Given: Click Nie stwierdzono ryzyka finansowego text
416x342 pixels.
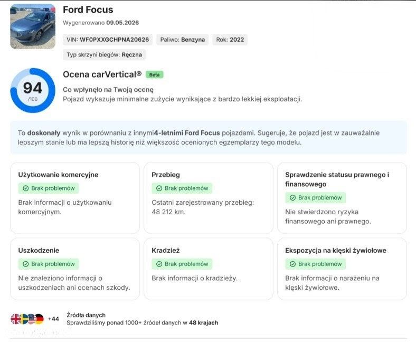Looking at the screenshot, I should [x=328, y=217].
